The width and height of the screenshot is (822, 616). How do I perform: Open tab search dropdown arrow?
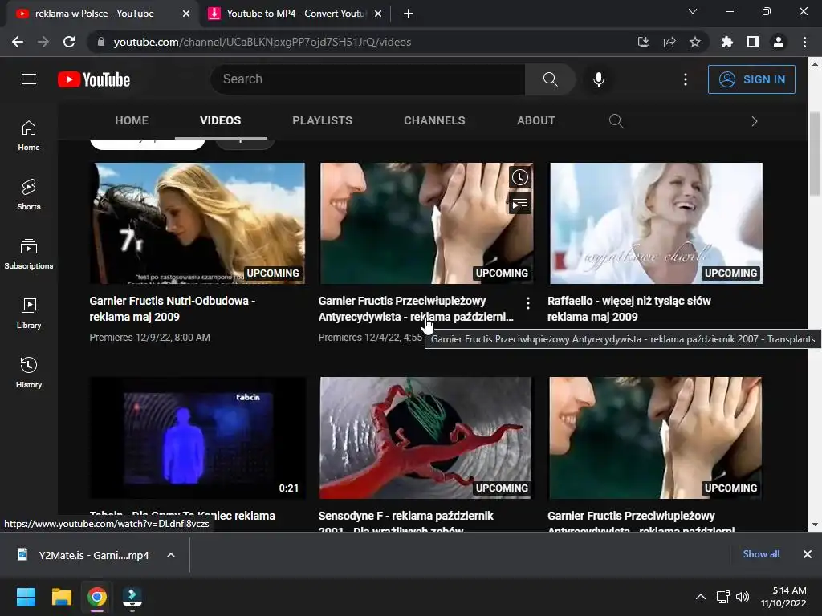693,11
